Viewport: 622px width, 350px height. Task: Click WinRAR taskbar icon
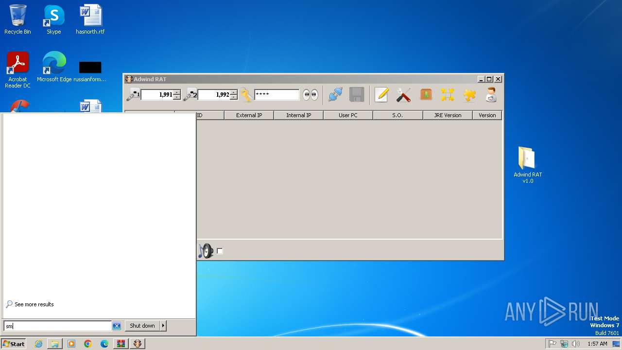point(121,344)
